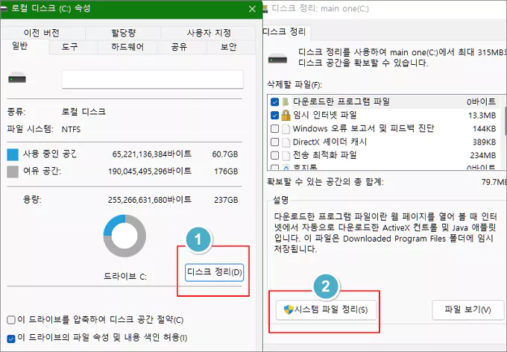
Task: Check Windows 오류 보고서 및 피드백 진단
Action: (274, 129)
